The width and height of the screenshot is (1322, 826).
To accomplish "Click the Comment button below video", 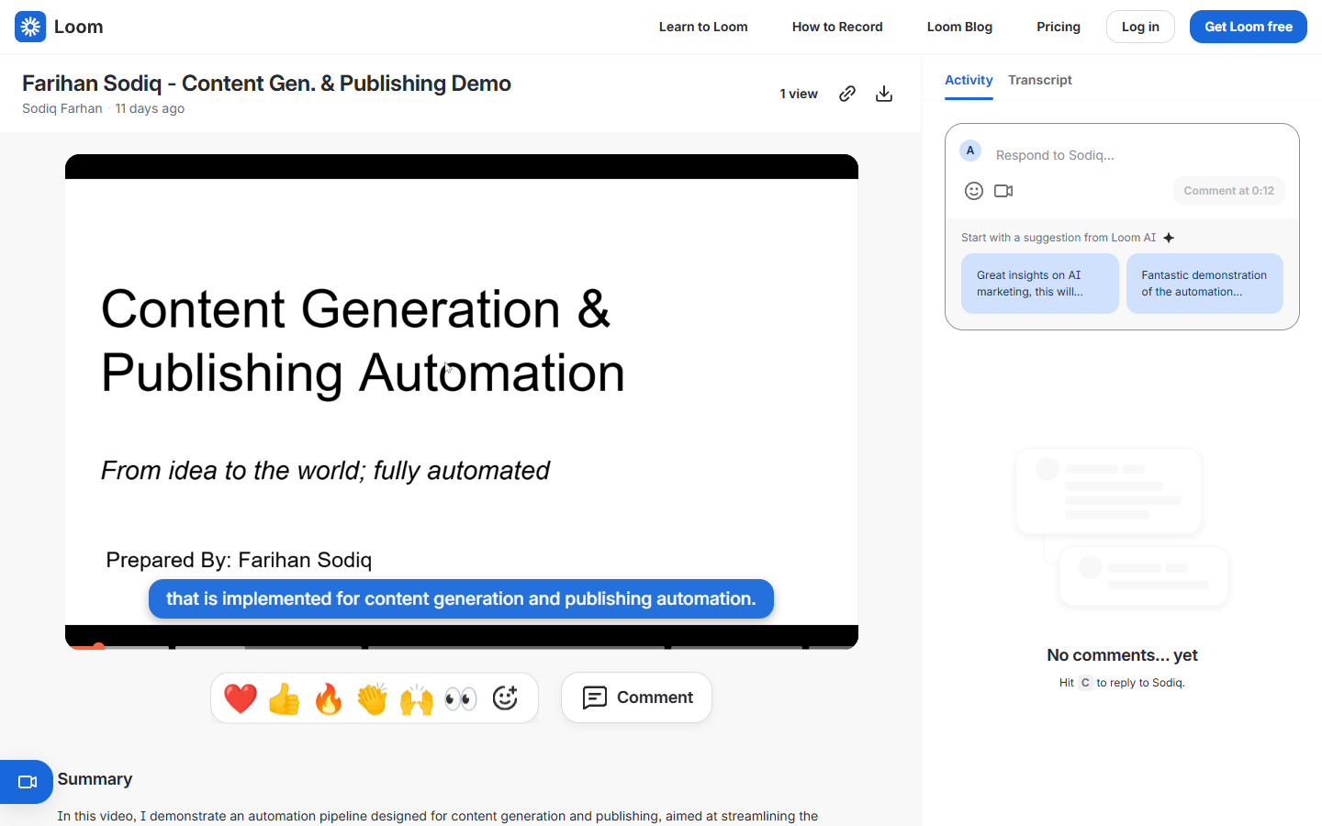I will point(636,698).
